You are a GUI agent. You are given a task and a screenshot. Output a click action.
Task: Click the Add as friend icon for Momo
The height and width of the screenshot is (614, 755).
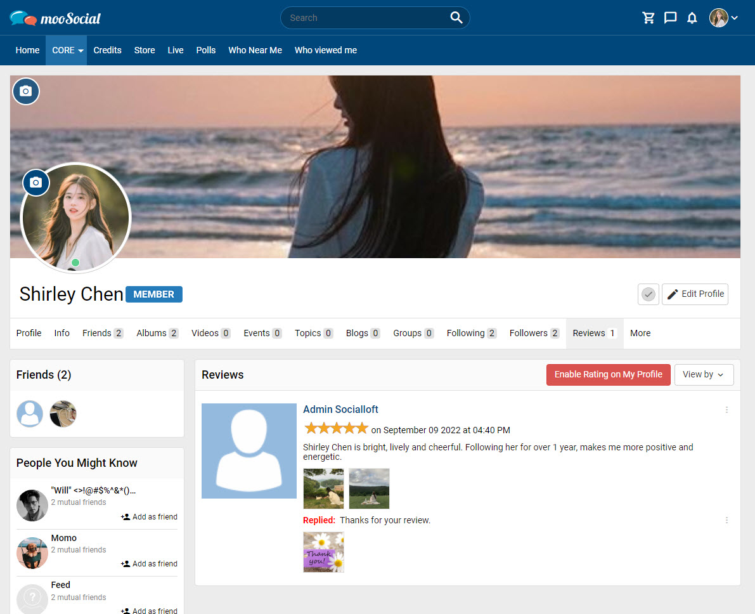point(125,564)
